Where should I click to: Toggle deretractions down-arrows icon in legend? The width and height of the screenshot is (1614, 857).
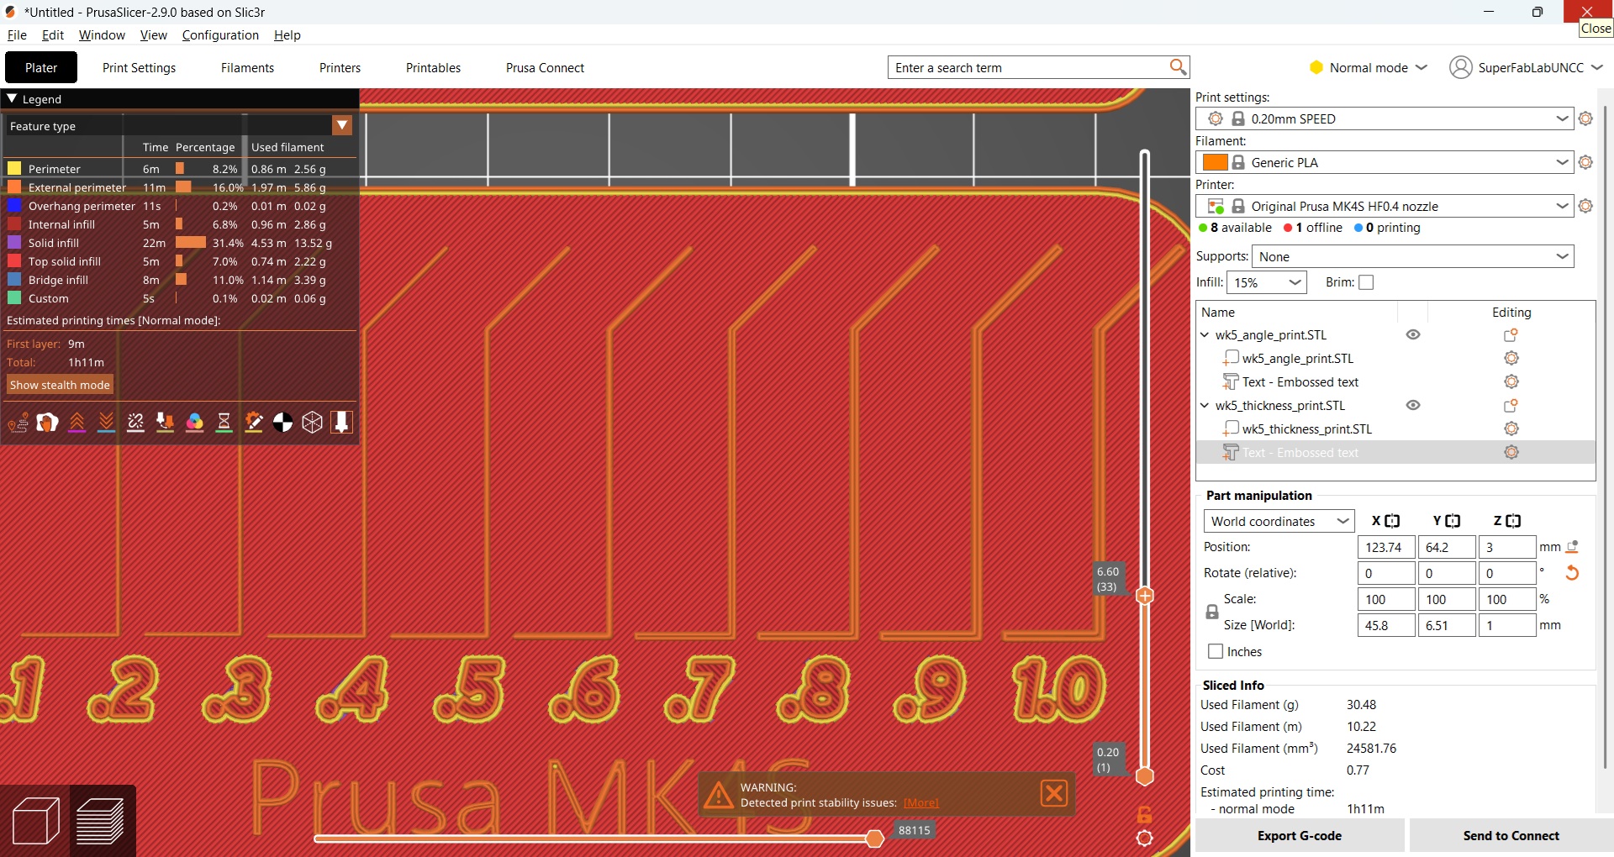(x=106, y=422)
